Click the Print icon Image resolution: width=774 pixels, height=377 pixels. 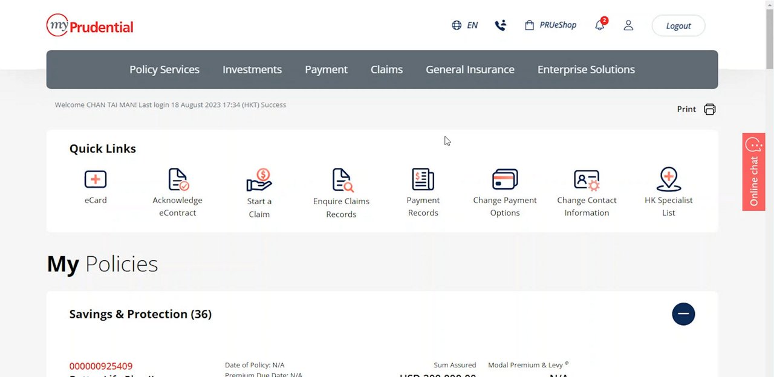point(710,109)
